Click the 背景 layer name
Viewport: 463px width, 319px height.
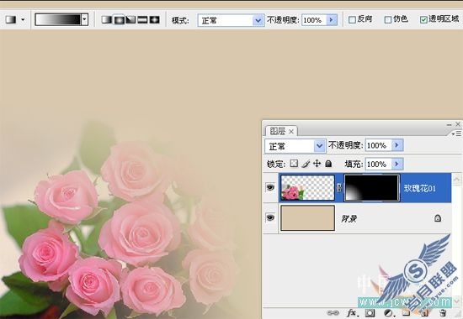pos(349,218)
